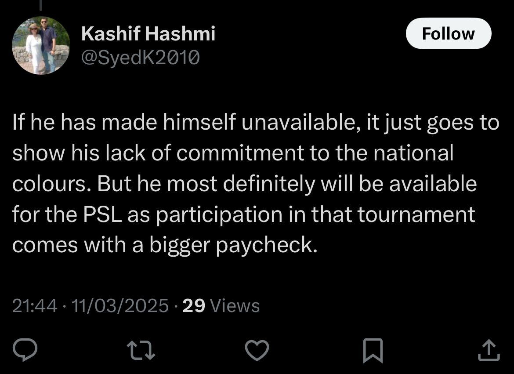The image size is (514, 374).
Task: View the 29 Views analytics
Action: [x=221, y=305]
